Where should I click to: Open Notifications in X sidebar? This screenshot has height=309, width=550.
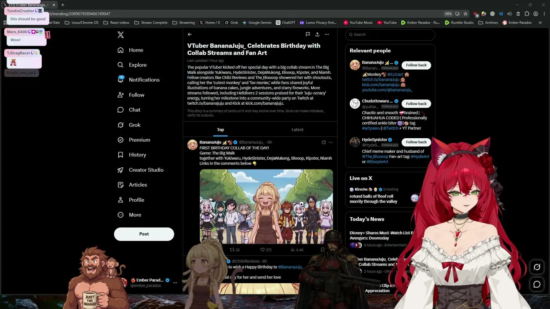pyautogui.click(x=138, y=80)
